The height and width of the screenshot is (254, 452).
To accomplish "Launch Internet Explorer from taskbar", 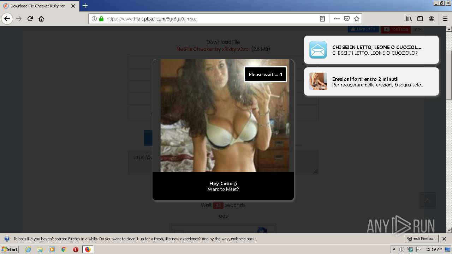I will point(28,249).
